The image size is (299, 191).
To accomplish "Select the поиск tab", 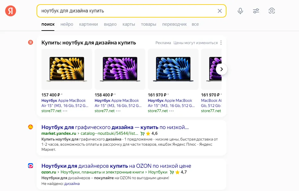I will 48,24.
